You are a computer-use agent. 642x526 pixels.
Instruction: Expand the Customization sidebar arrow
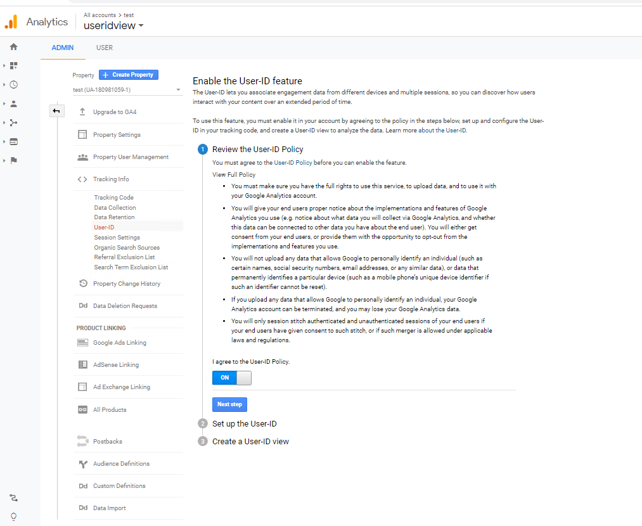click(4, 65)
